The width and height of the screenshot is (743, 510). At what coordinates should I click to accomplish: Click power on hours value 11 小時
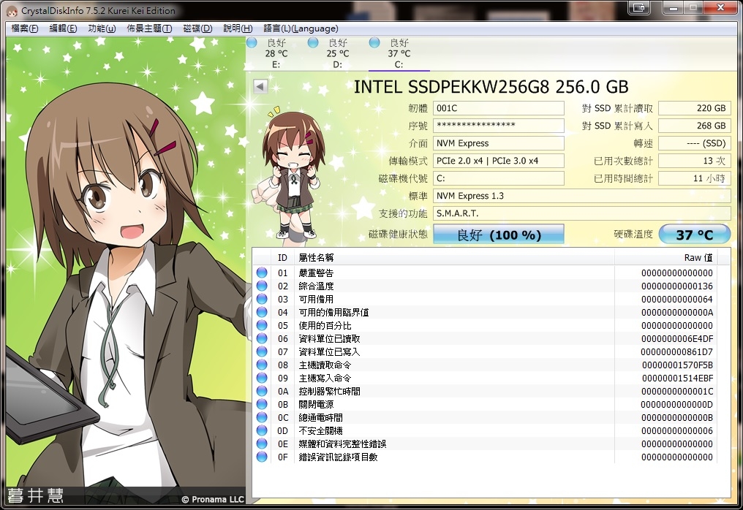click(x=695, y=178)
